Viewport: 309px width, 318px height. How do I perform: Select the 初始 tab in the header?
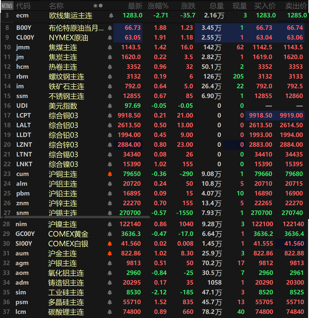click(7, 6)
